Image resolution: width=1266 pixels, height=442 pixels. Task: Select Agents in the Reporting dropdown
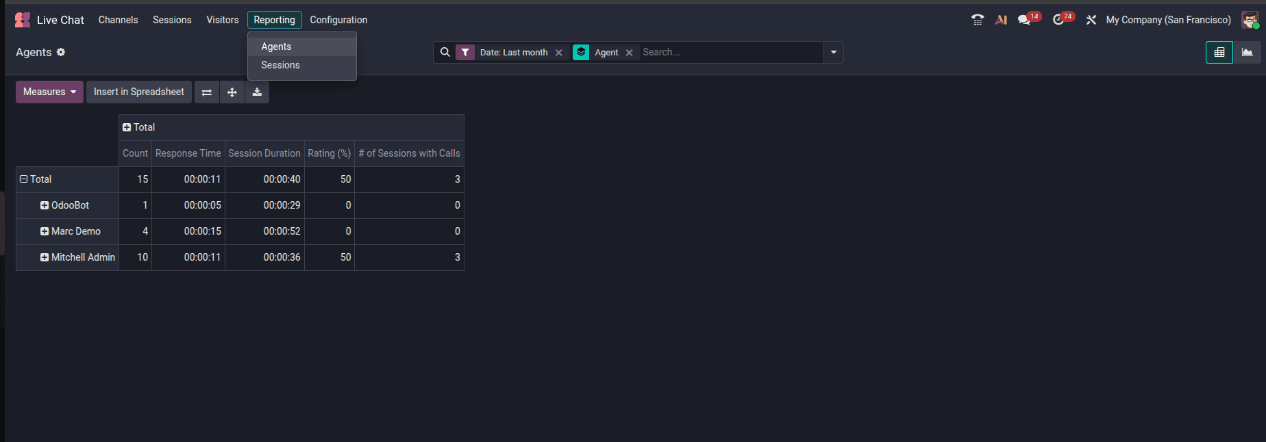click(302, 47)
